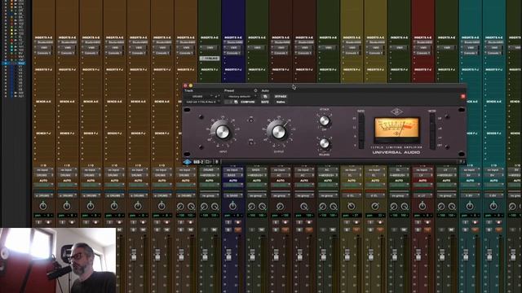This screenshot has height=293, width=522.
Task: Open top insert on the purple BASS track
Action: coord(233,42)
